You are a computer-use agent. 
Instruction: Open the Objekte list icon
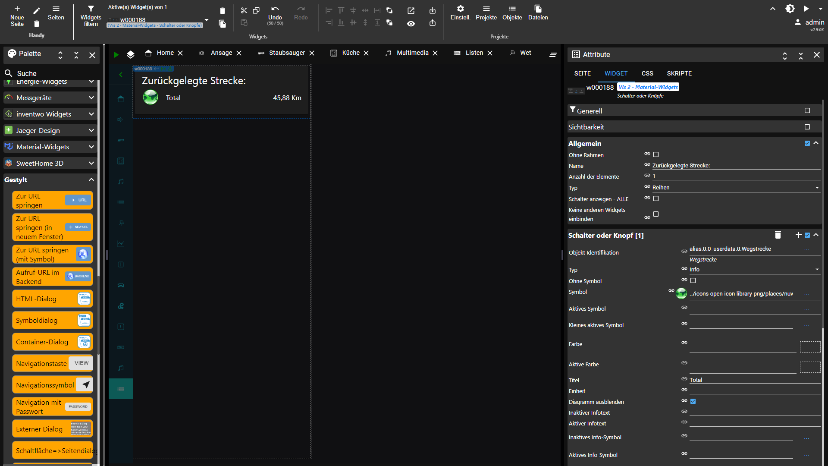(512, 9)
